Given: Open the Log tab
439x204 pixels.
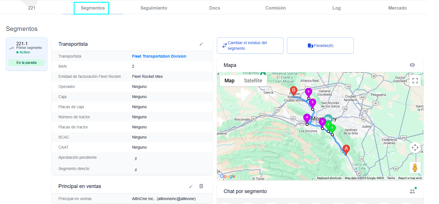Looking at the screenshot, I should (336, 8).
